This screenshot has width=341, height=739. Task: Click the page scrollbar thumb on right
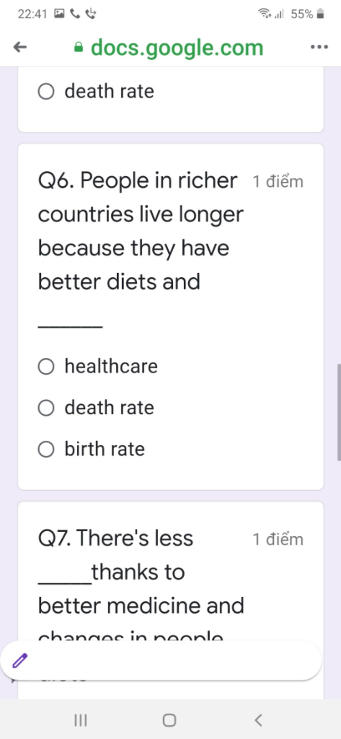pyautogui.click(x=339, y=412)
